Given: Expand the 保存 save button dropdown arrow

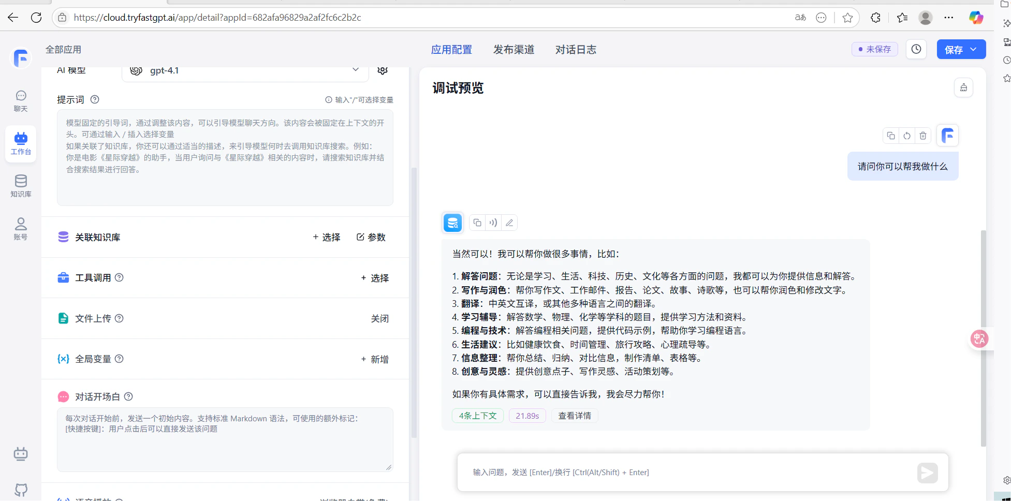Looking at the screenshot, I should (974, 49).
